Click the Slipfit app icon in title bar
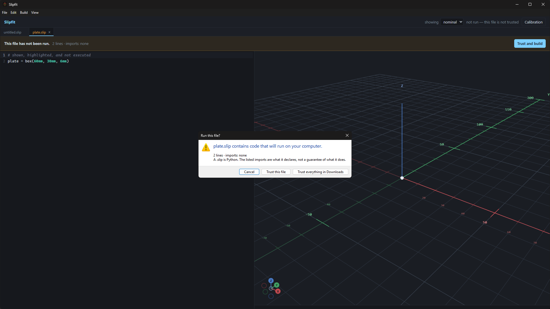This screenshot has height=309, width=550. (x=5, y=4)
